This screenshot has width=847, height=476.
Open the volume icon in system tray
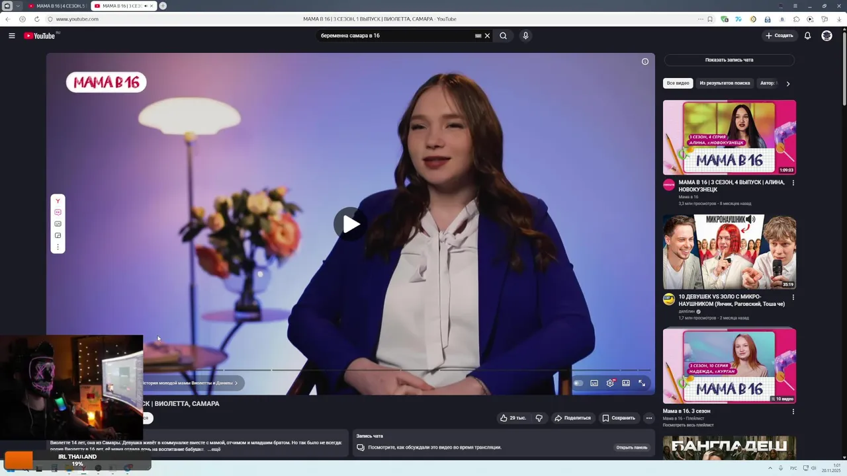point(813,468)
